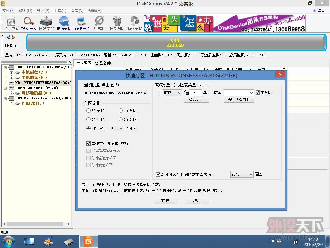Viewport: 330px width, 248px height.
Task: Open the Windows Start orb
Action: tap(9, 242)
